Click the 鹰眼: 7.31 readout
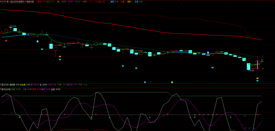 (x=114, y=1)
